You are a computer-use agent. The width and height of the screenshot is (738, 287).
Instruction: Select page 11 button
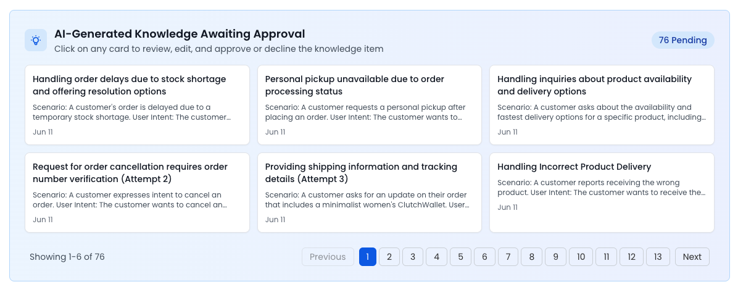[606, 257]
